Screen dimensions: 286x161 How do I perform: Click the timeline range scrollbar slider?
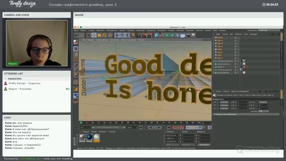109,127
